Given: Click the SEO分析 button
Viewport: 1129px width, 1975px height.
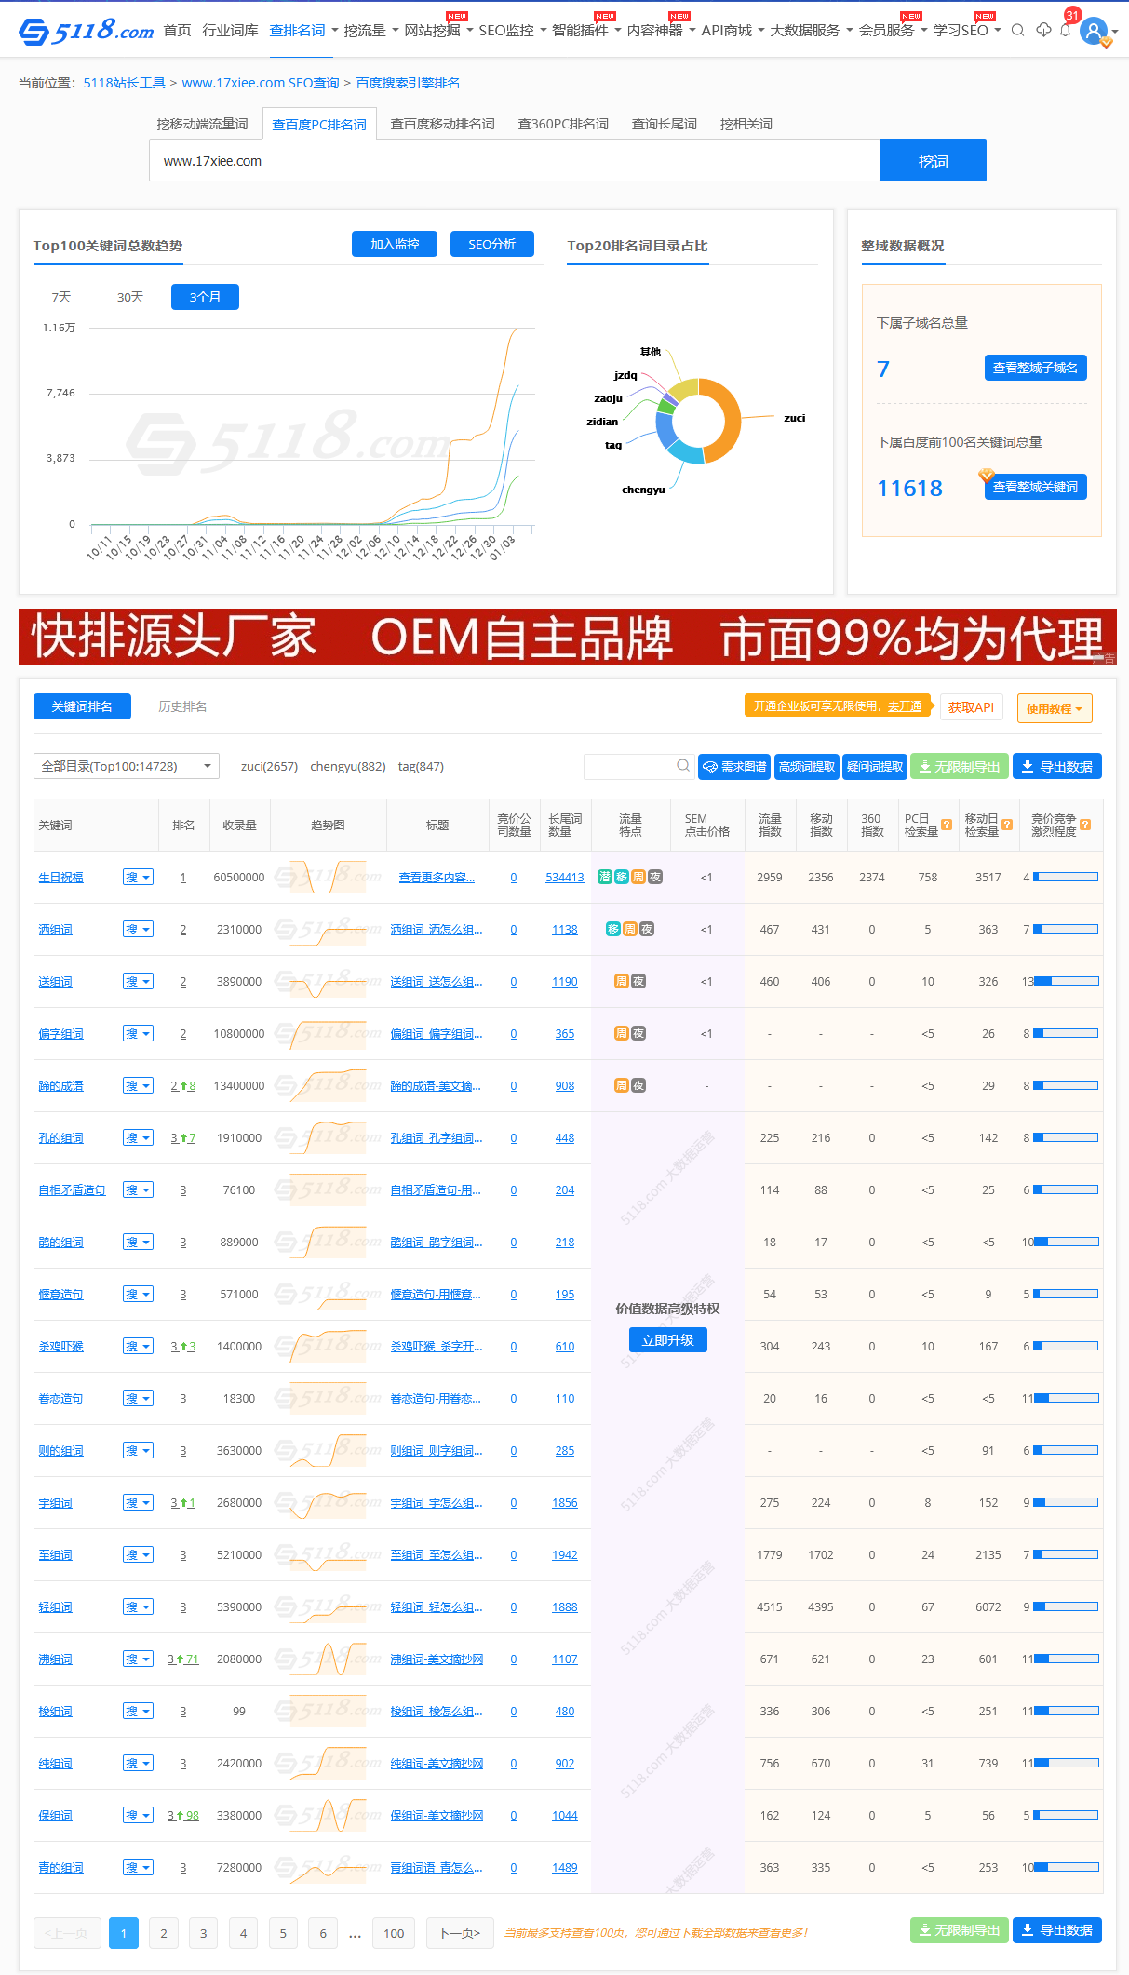Looking at the screenshot, I should click(492, 244).
